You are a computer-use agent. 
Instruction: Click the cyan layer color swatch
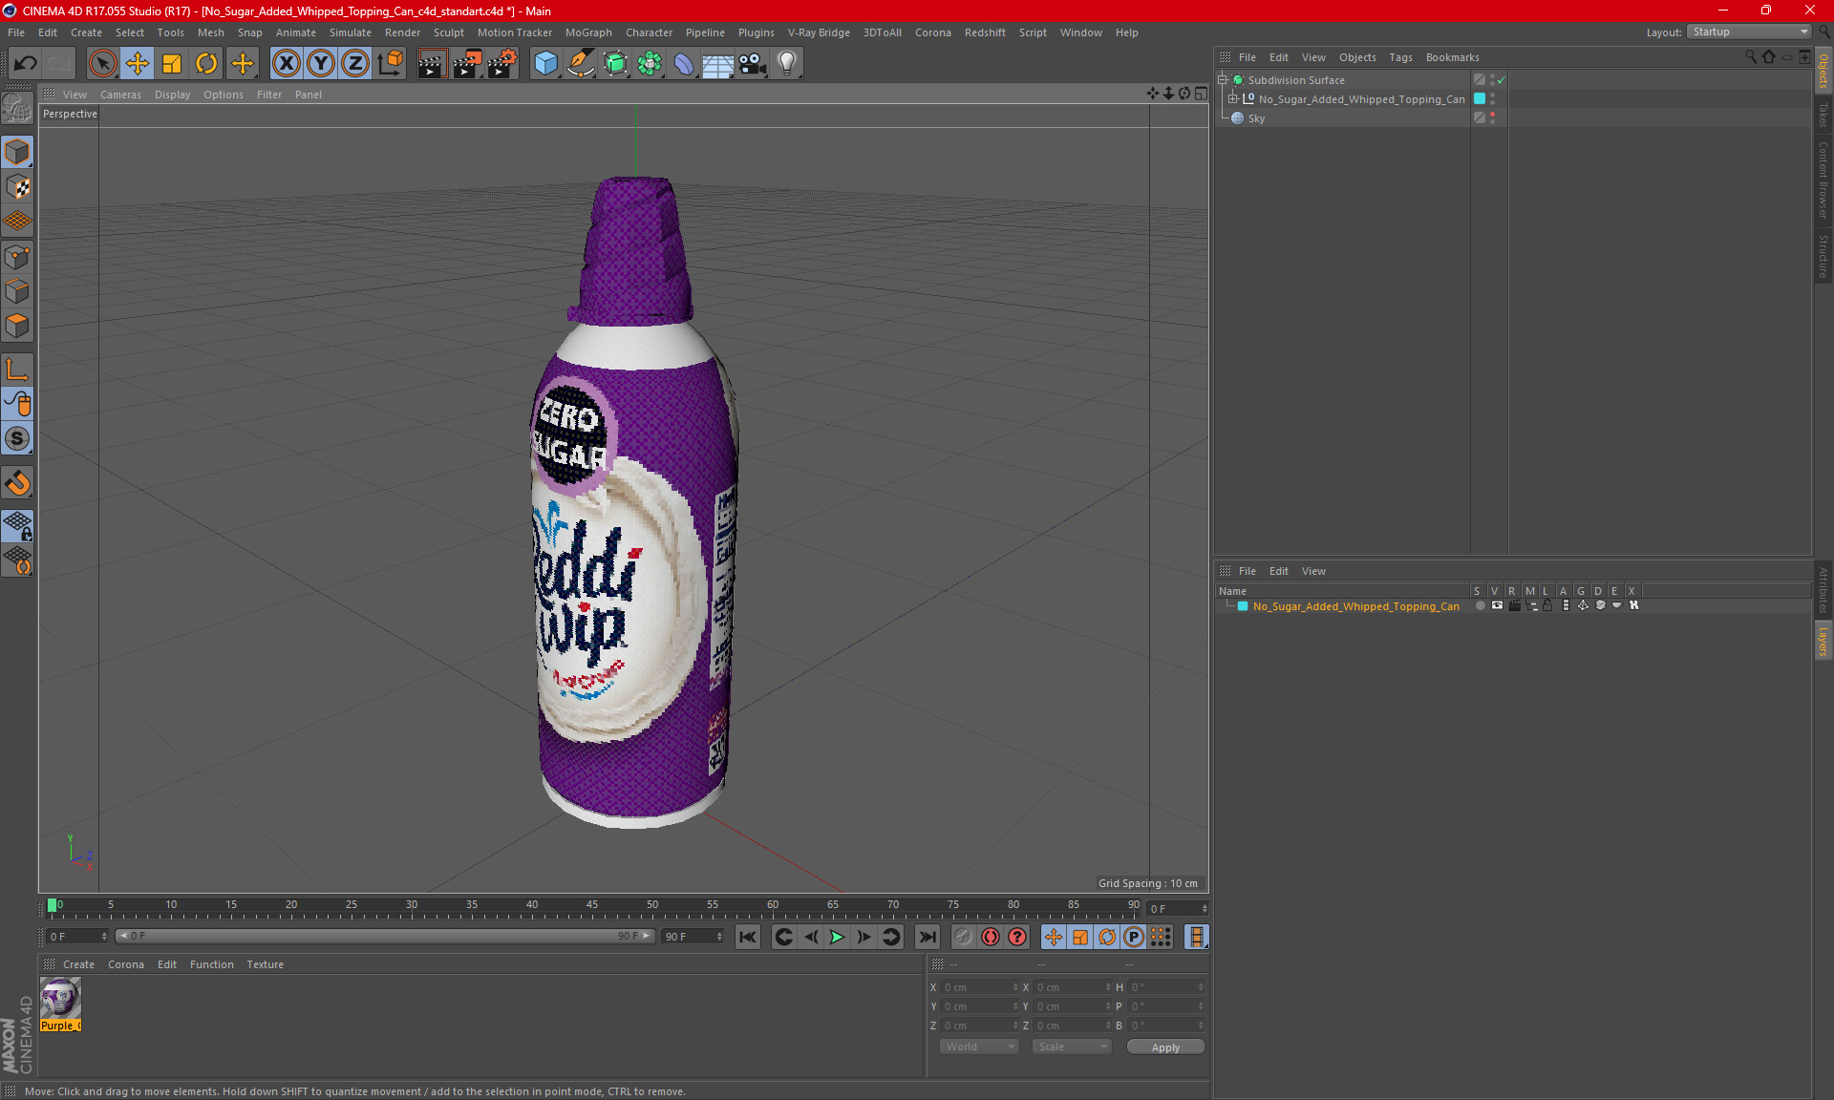1242,606
